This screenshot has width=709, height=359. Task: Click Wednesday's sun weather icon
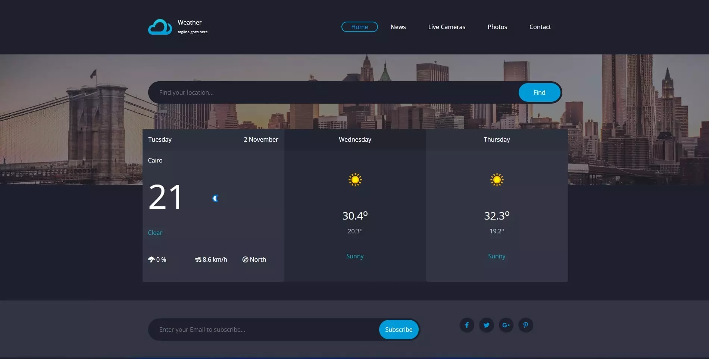(355, 180)
